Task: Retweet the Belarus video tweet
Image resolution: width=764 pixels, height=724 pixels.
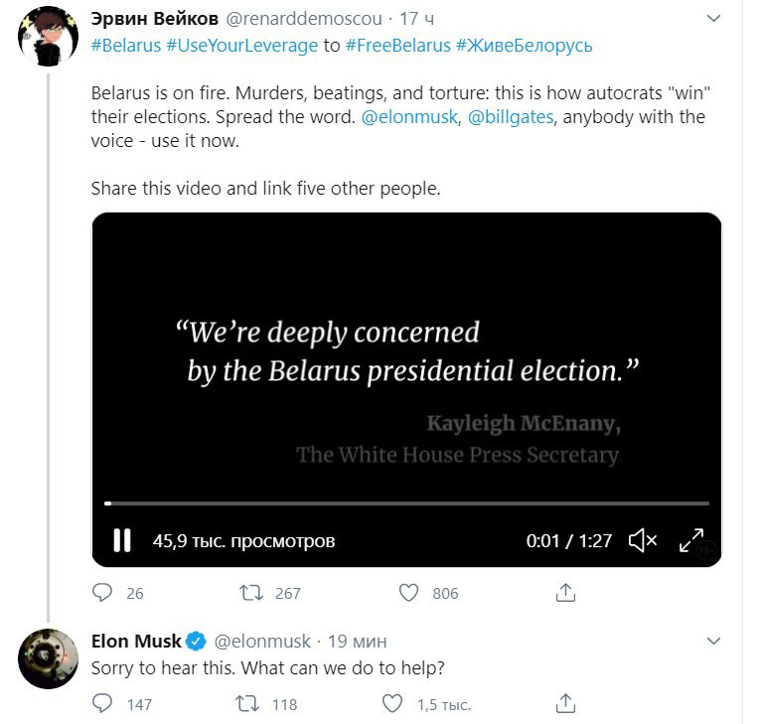Action: (251, 593)
